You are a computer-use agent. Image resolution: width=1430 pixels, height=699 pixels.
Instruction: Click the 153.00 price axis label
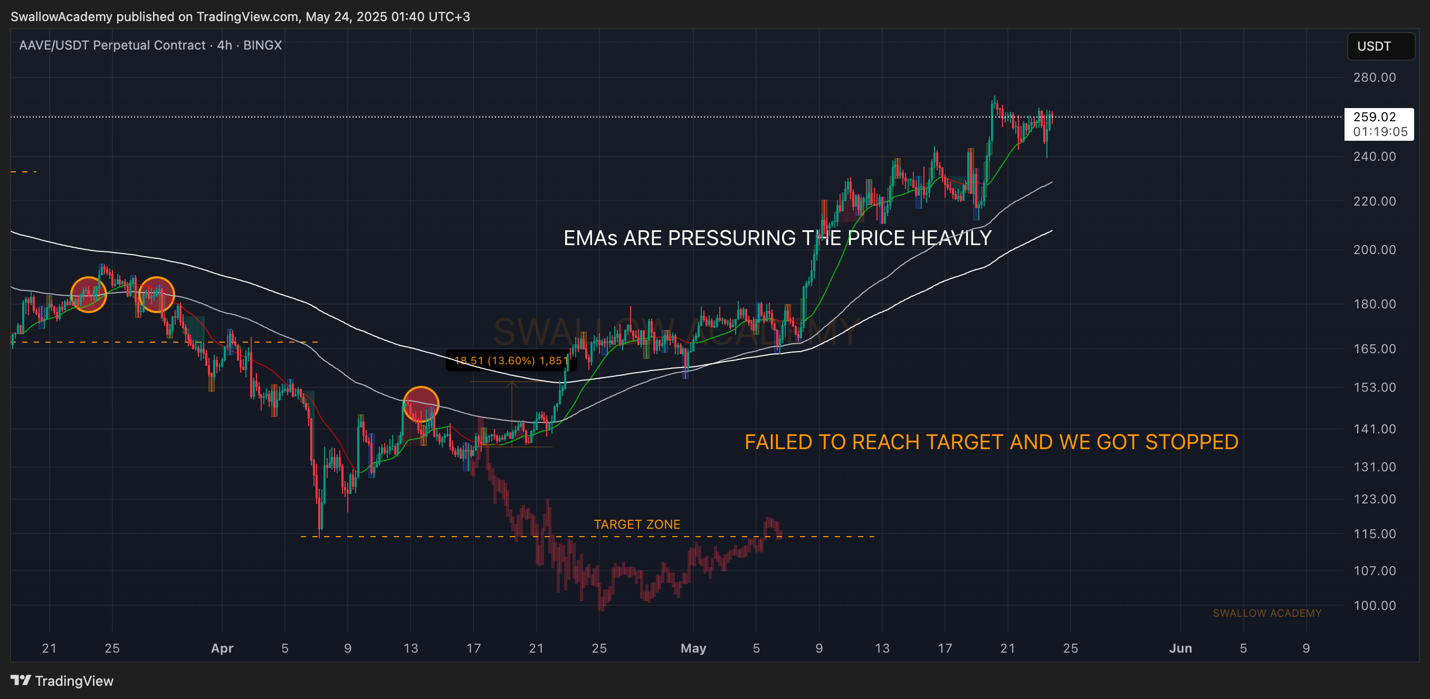coord(1375,387)
